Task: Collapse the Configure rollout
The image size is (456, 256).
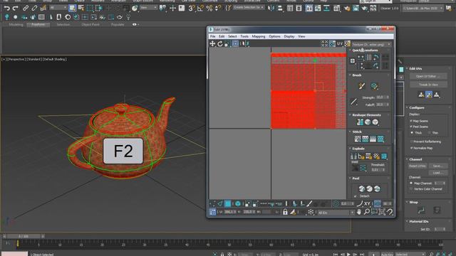Action: pos(407,107)
